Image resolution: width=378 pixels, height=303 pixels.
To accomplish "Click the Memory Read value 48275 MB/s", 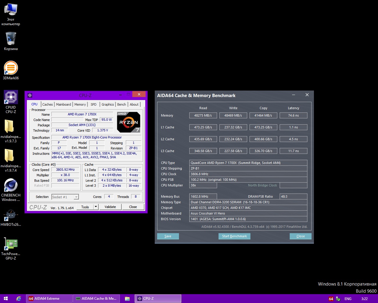I will point(203,115).
